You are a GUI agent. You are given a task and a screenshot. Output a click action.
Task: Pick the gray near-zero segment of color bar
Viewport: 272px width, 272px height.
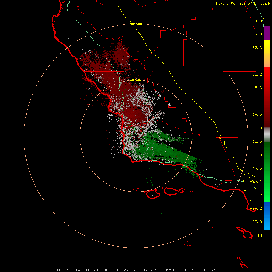point(267,134)
